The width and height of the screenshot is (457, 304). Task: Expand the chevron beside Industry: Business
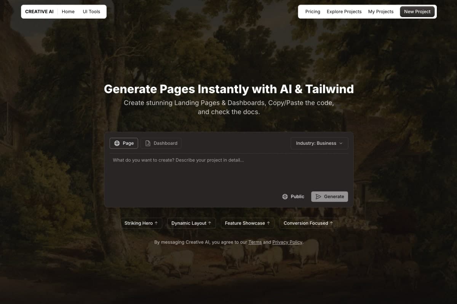[341, 143]
